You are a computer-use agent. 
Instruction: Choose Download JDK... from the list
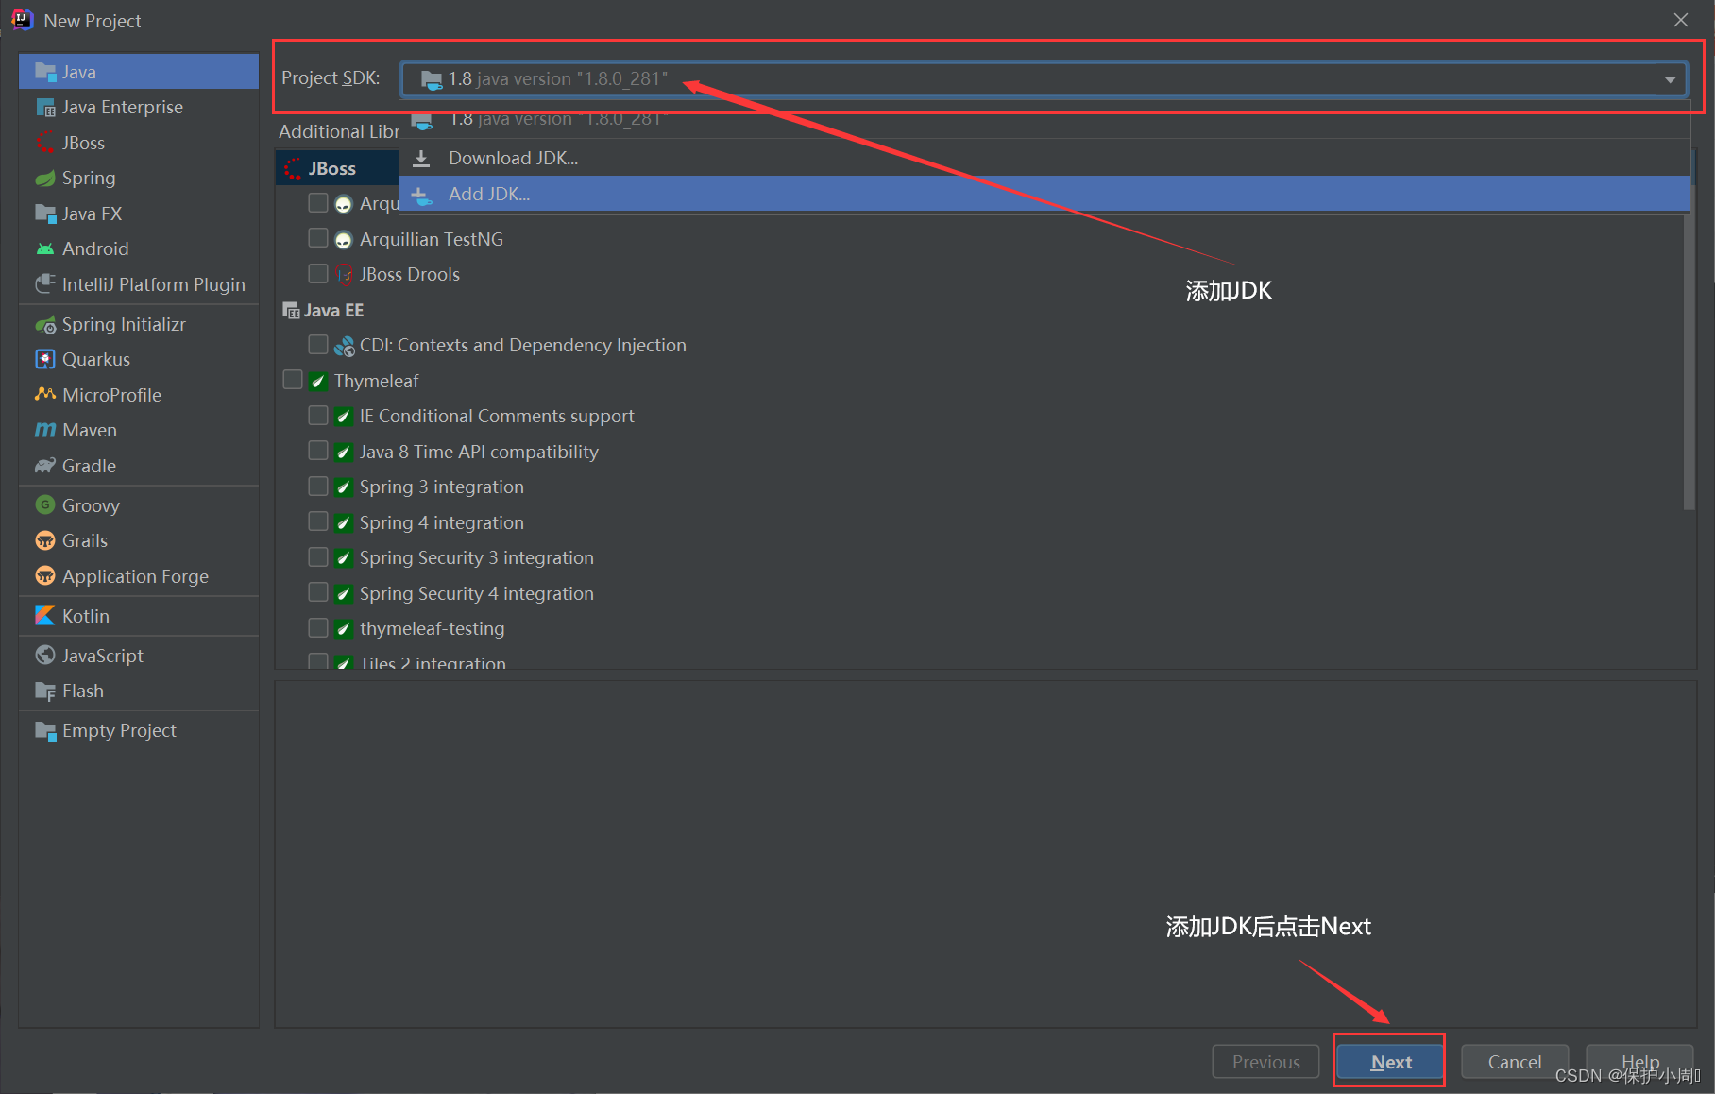point(1044,158)
